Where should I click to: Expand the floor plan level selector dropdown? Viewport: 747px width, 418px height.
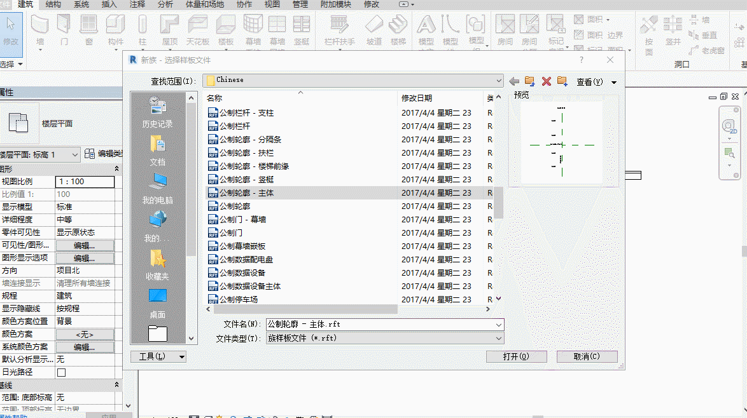(x=75, y=154)
